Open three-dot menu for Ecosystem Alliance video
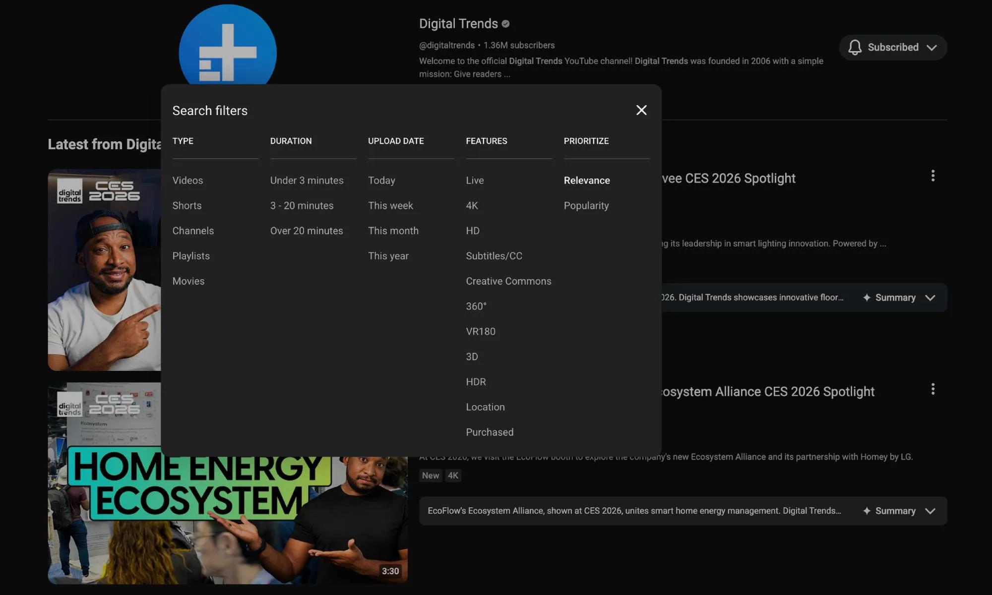This screenshot has width=992, height=595. (932, 389)
